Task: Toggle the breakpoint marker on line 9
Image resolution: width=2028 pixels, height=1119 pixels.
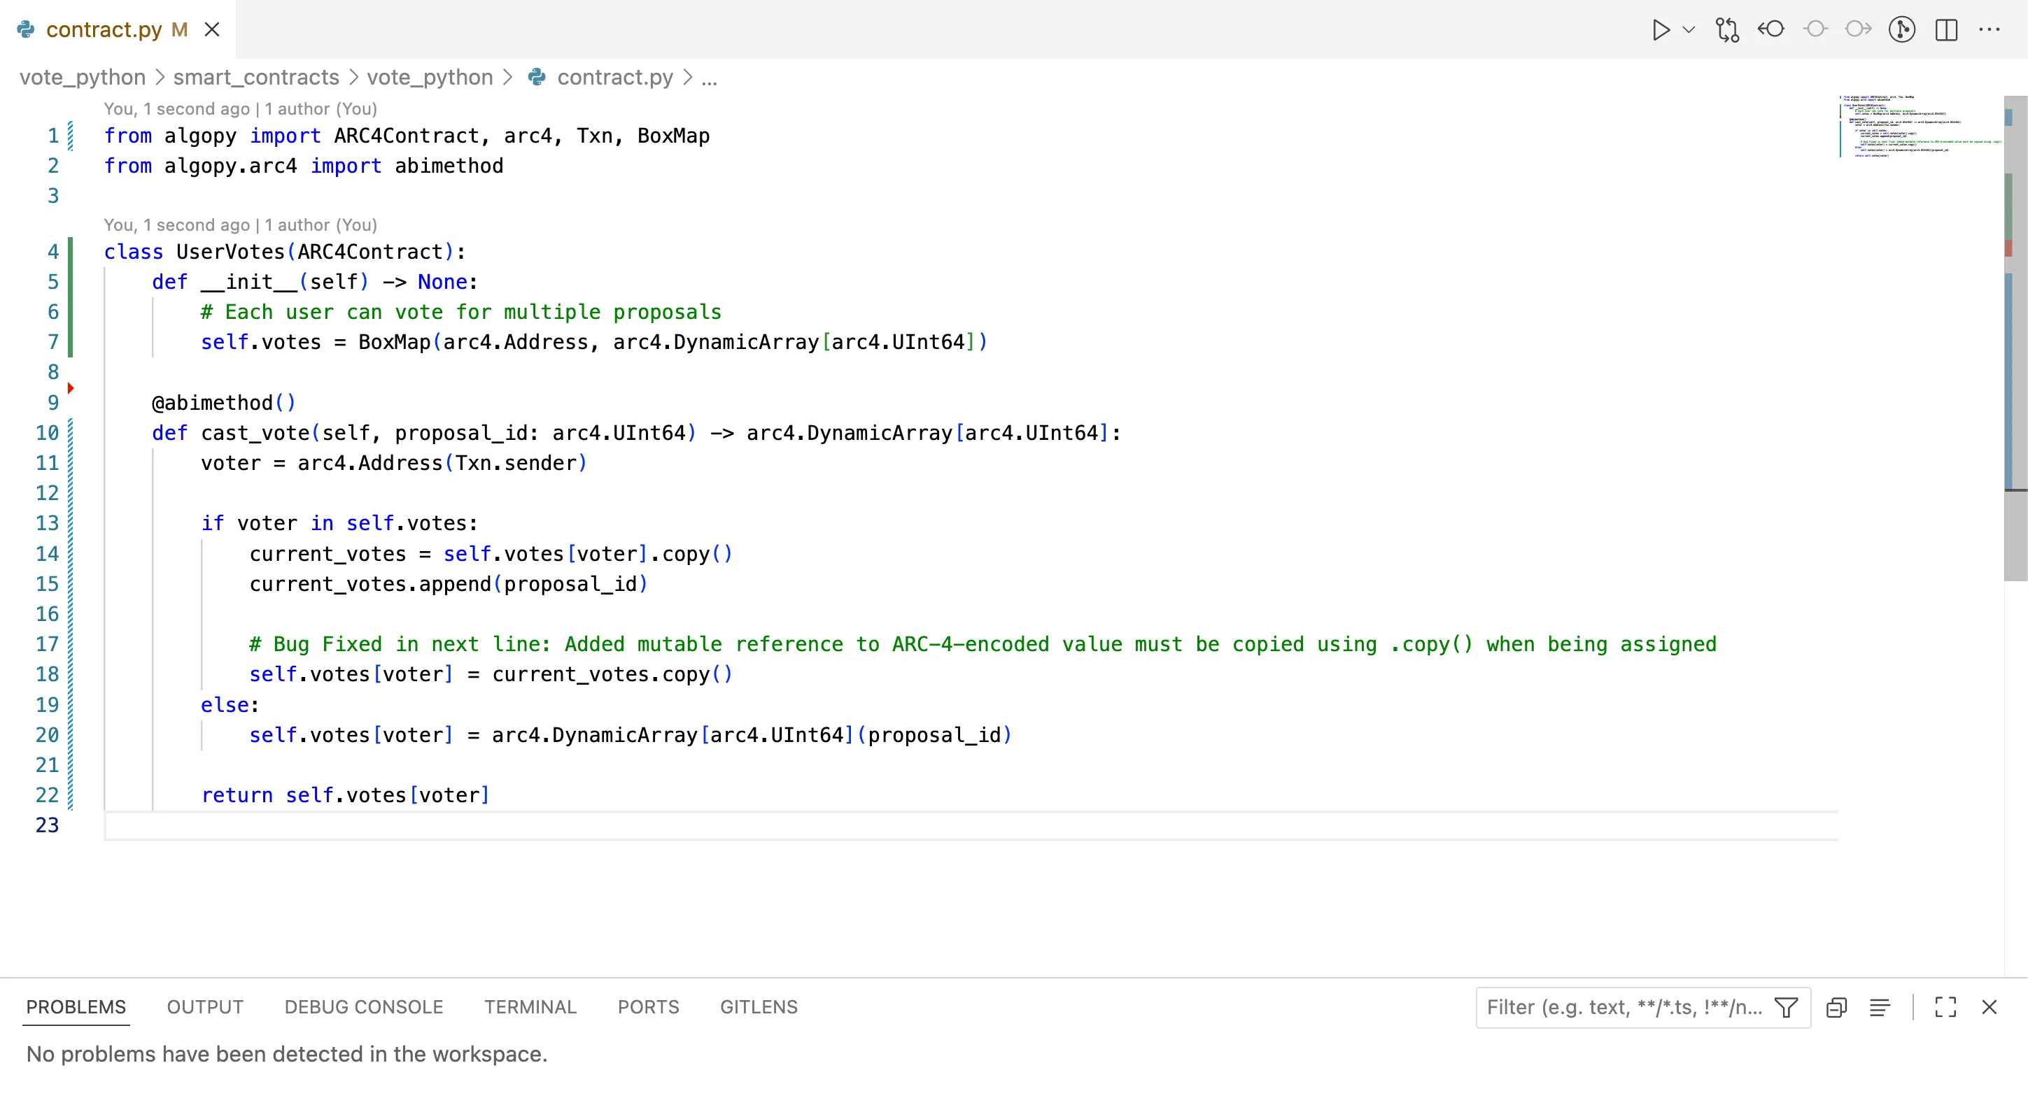Action: point(71,387)
